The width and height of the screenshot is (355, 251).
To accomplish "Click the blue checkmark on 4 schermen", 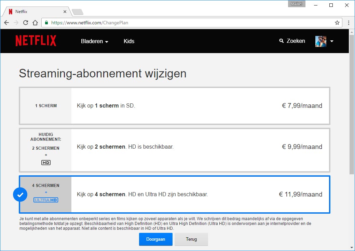I will pos(20,194).
